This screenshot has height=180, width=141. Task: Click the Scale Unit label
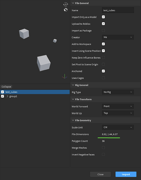point(77,127)
